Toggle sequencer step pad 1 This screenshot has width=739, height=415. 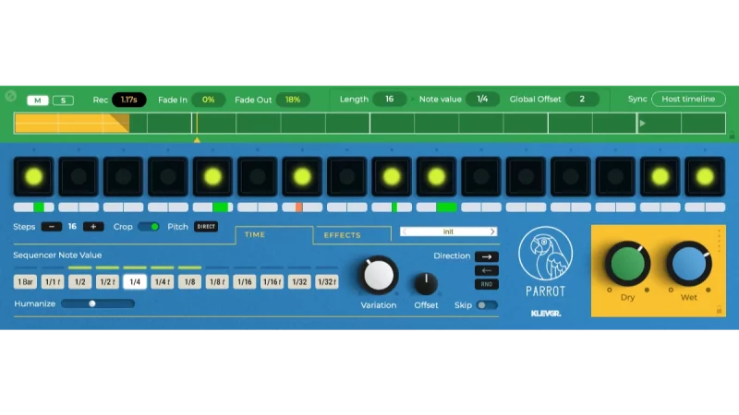33,177
